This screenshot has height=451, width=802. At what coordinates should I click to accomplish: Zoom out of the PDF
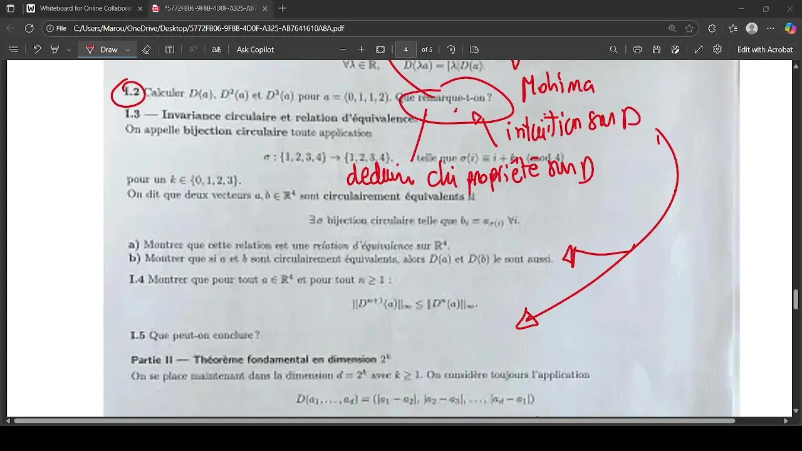coord(343,49)
